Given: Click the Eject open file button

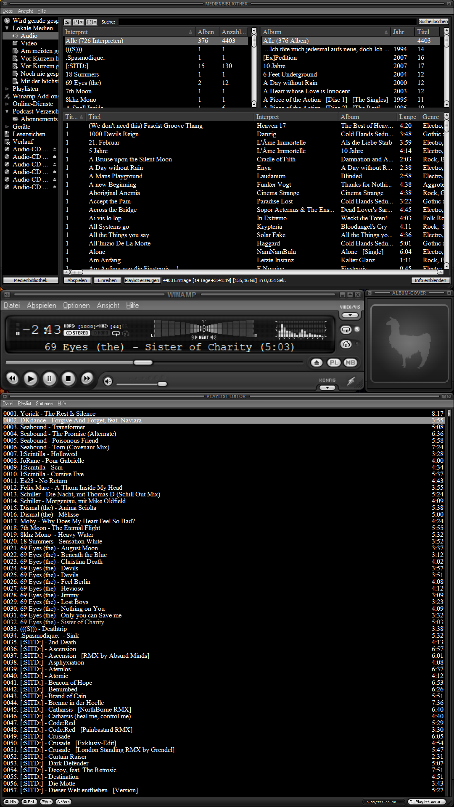Looking at the screenshot, I should point(317,362).
